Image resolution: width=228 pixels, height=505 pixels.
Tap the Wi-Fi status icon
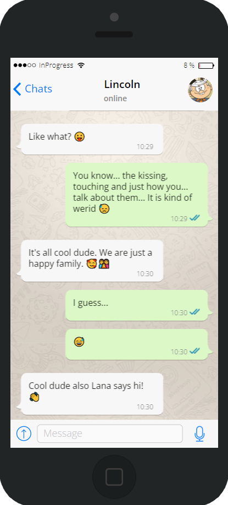81,65
